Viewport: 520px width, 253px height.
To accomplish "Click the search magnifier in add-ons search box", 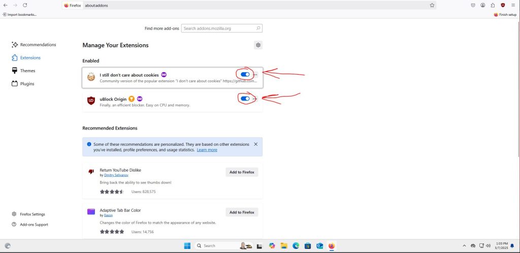I will [x=258, y=28].
